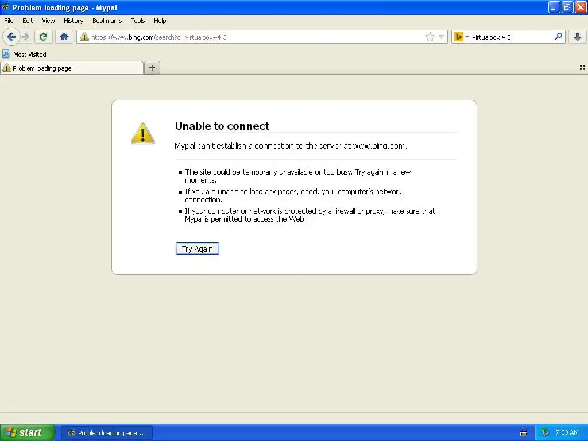Click the network tray icon near clock

[x=545, y=432]
